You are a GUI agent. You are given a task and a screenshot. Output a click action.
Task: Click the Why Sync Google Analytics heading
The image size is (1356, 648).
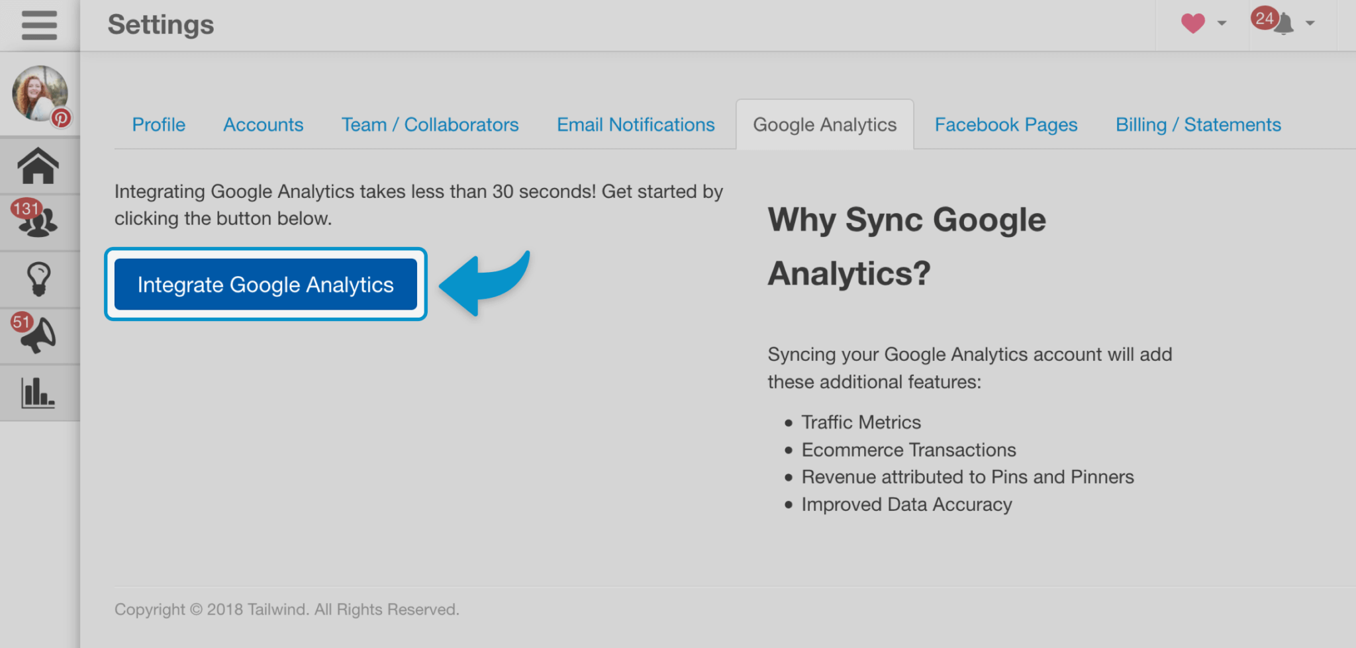[x=907, y=246]
